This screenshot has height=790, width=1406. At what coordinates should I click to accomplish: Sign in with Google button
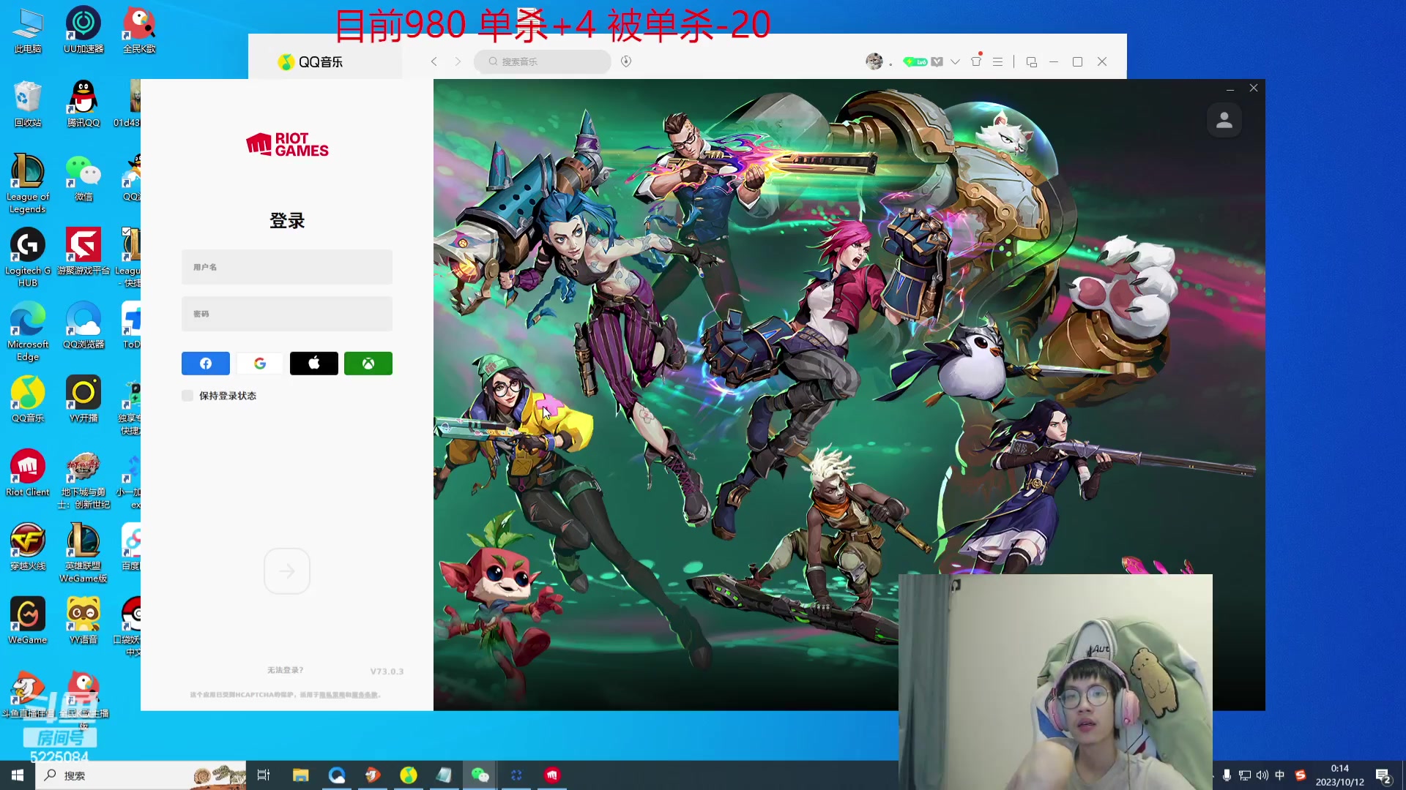click(260, 364)
